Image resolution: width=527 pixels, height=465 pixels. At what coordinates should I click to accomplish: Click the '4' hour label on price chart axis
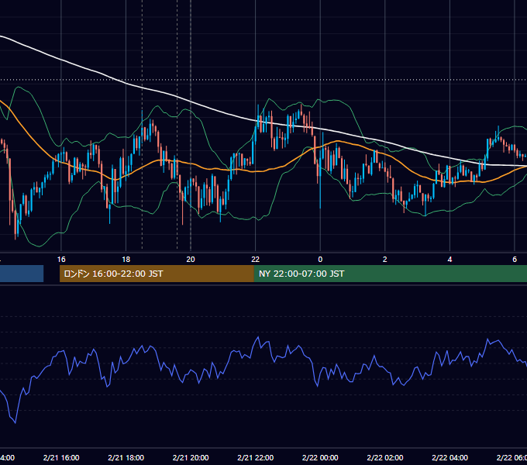(x=449, y=260)
